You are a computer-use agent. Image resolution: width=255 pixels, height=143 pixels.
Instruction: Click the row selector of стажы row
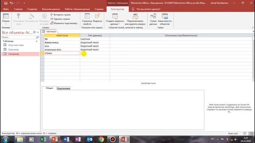coord(42,53)
